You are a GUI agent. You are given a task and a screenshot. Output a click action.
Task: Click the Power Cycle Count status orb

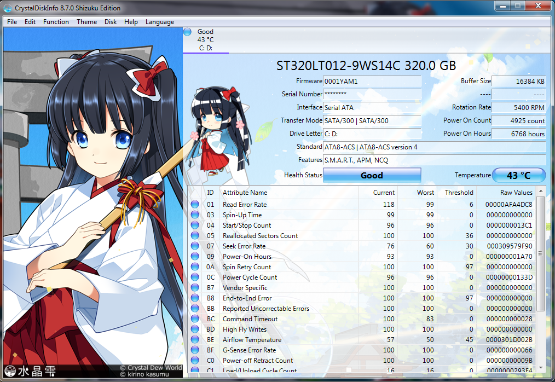pyautogui.click(x=195, y=277)
